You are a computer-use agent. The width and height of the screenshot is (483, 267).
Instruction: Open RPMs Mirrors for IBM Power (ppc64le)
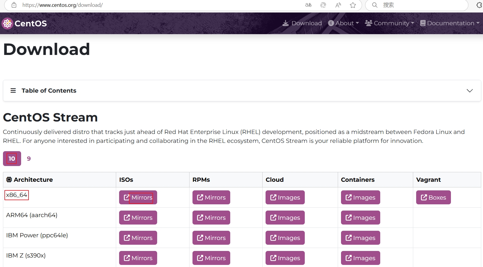click(x=211, y=238)
